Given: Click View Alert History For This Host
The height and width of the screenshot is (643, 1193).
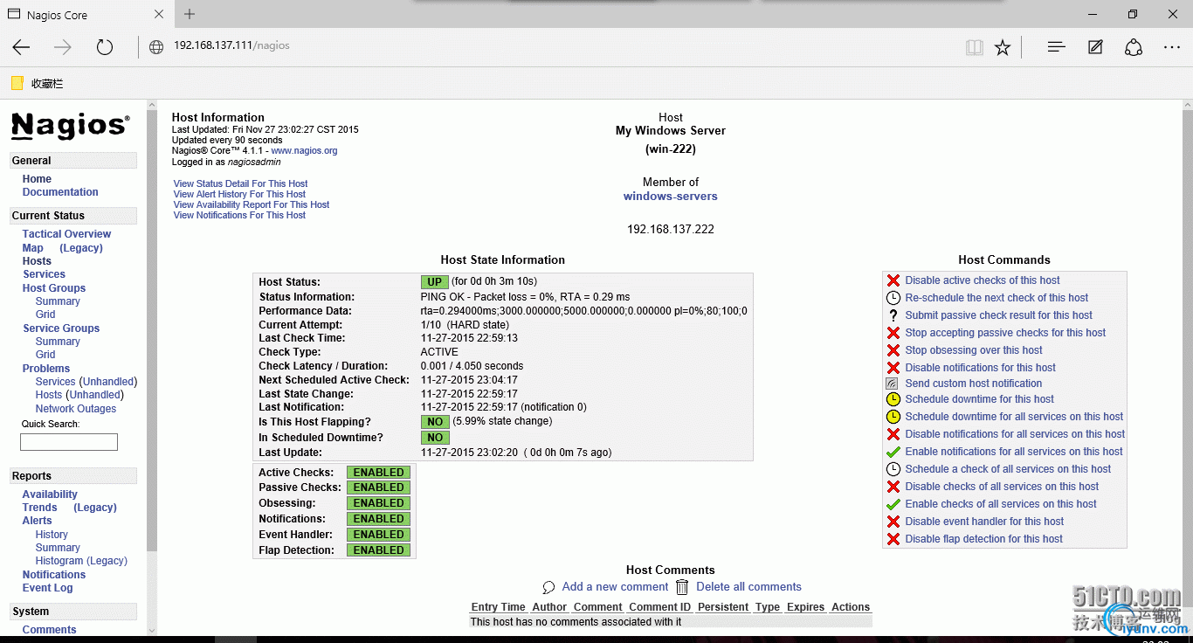Looking at the screenshot, I should coord(239,194).
